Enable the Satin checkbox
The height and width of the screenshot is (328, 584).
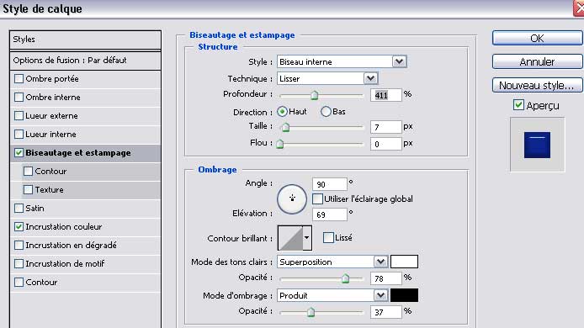click(x=19, y=208)
